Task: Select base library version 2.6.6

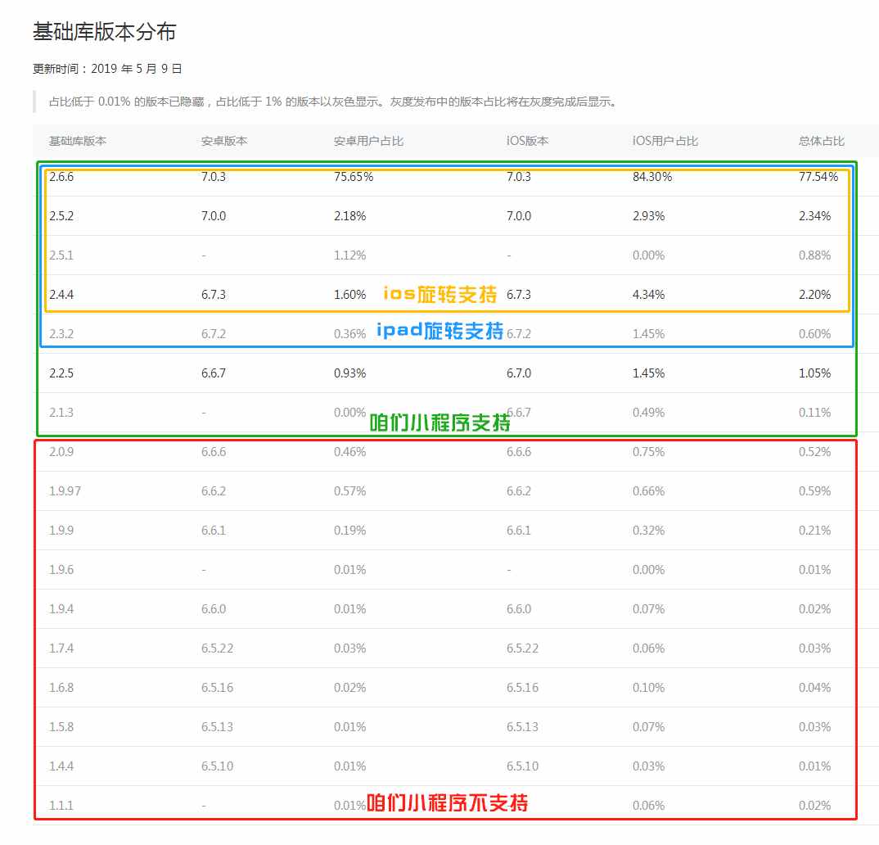Action: 61,177
